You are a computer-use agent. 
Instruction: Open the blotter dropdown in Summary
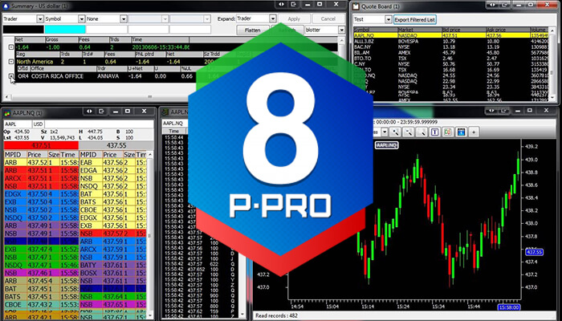(341, 30)
